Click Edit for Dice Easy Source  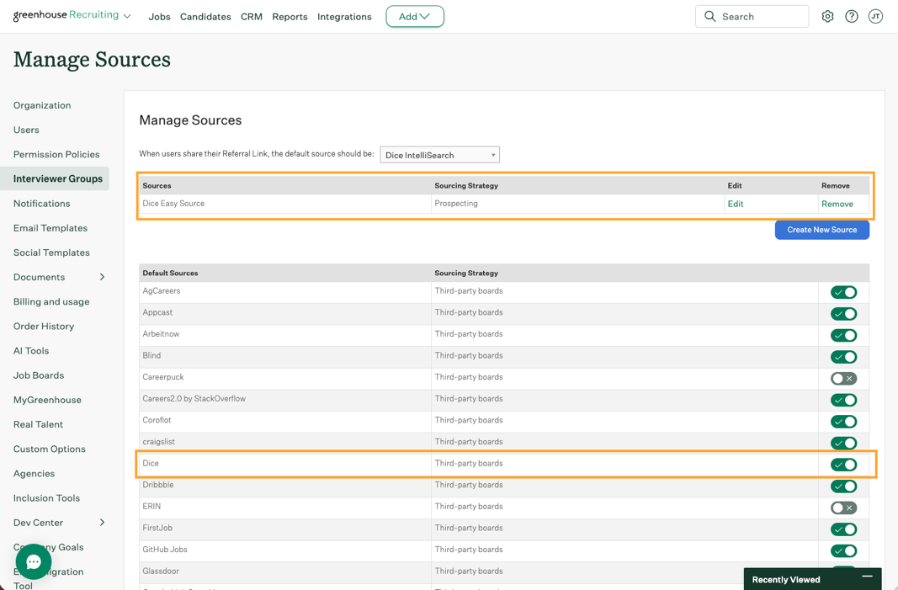(736, 204)
